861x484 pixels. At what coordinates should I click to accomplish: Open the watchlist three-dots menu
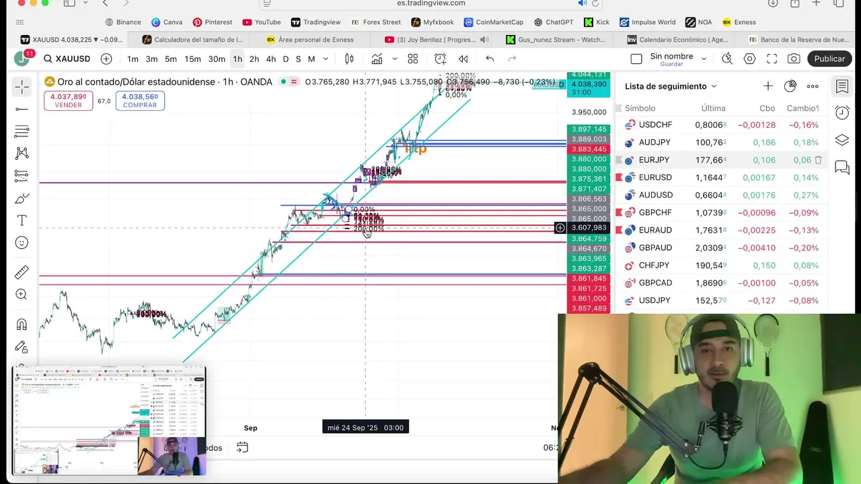tap(813, 86)
